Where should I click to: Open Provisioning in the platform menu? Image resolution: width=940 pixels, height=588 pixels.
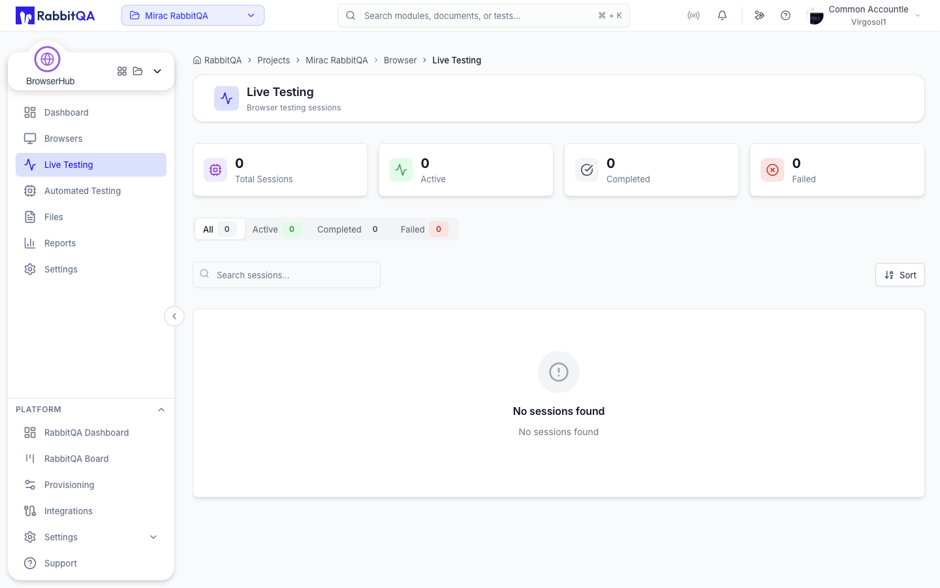click(91, 485)
